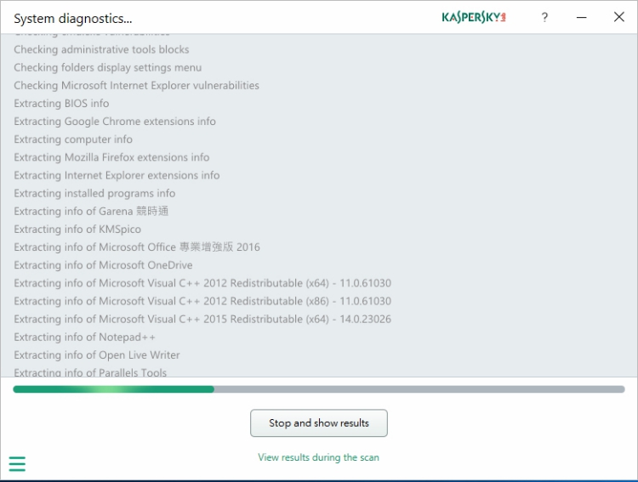The image size is (638, 482).
Task: Select 'Extracting info of Microsoft OneDrive' line
Action: [103, 265]
